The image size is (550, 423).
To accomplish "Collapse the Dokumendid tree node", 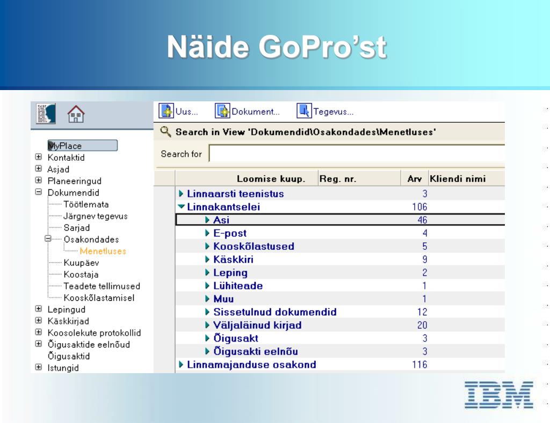I will click(39, 192).
